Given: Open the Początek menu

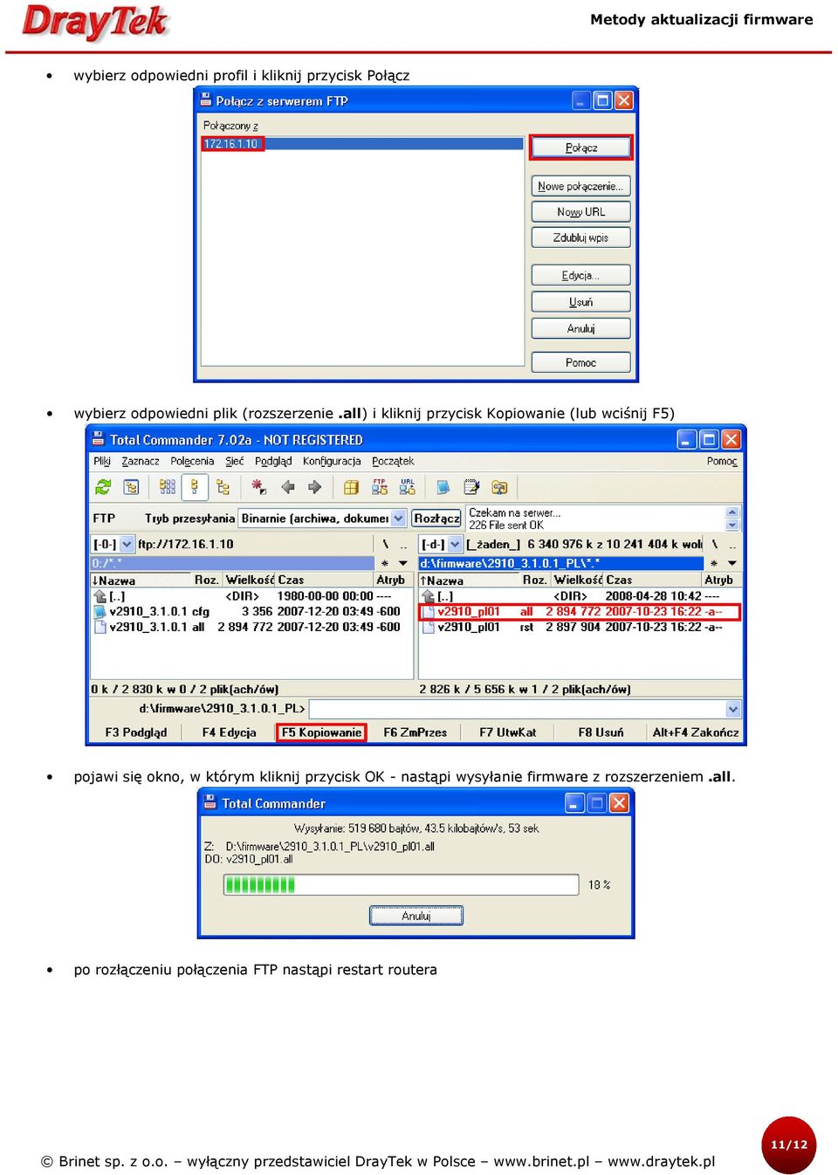Looking at the screenshot, I should [393, 461].
